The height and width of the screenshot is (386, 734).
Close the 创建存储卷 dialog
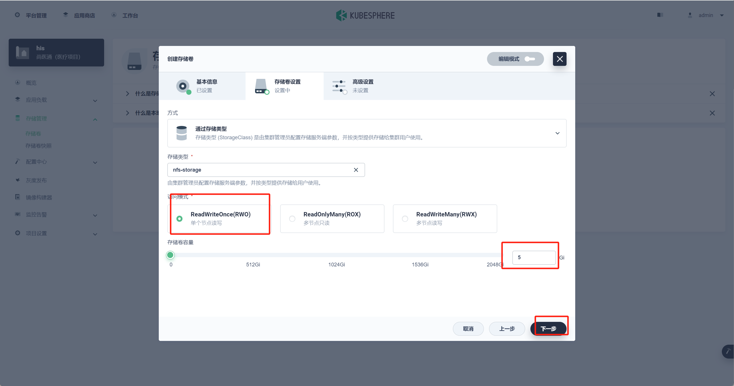click(x=560, y=59)
